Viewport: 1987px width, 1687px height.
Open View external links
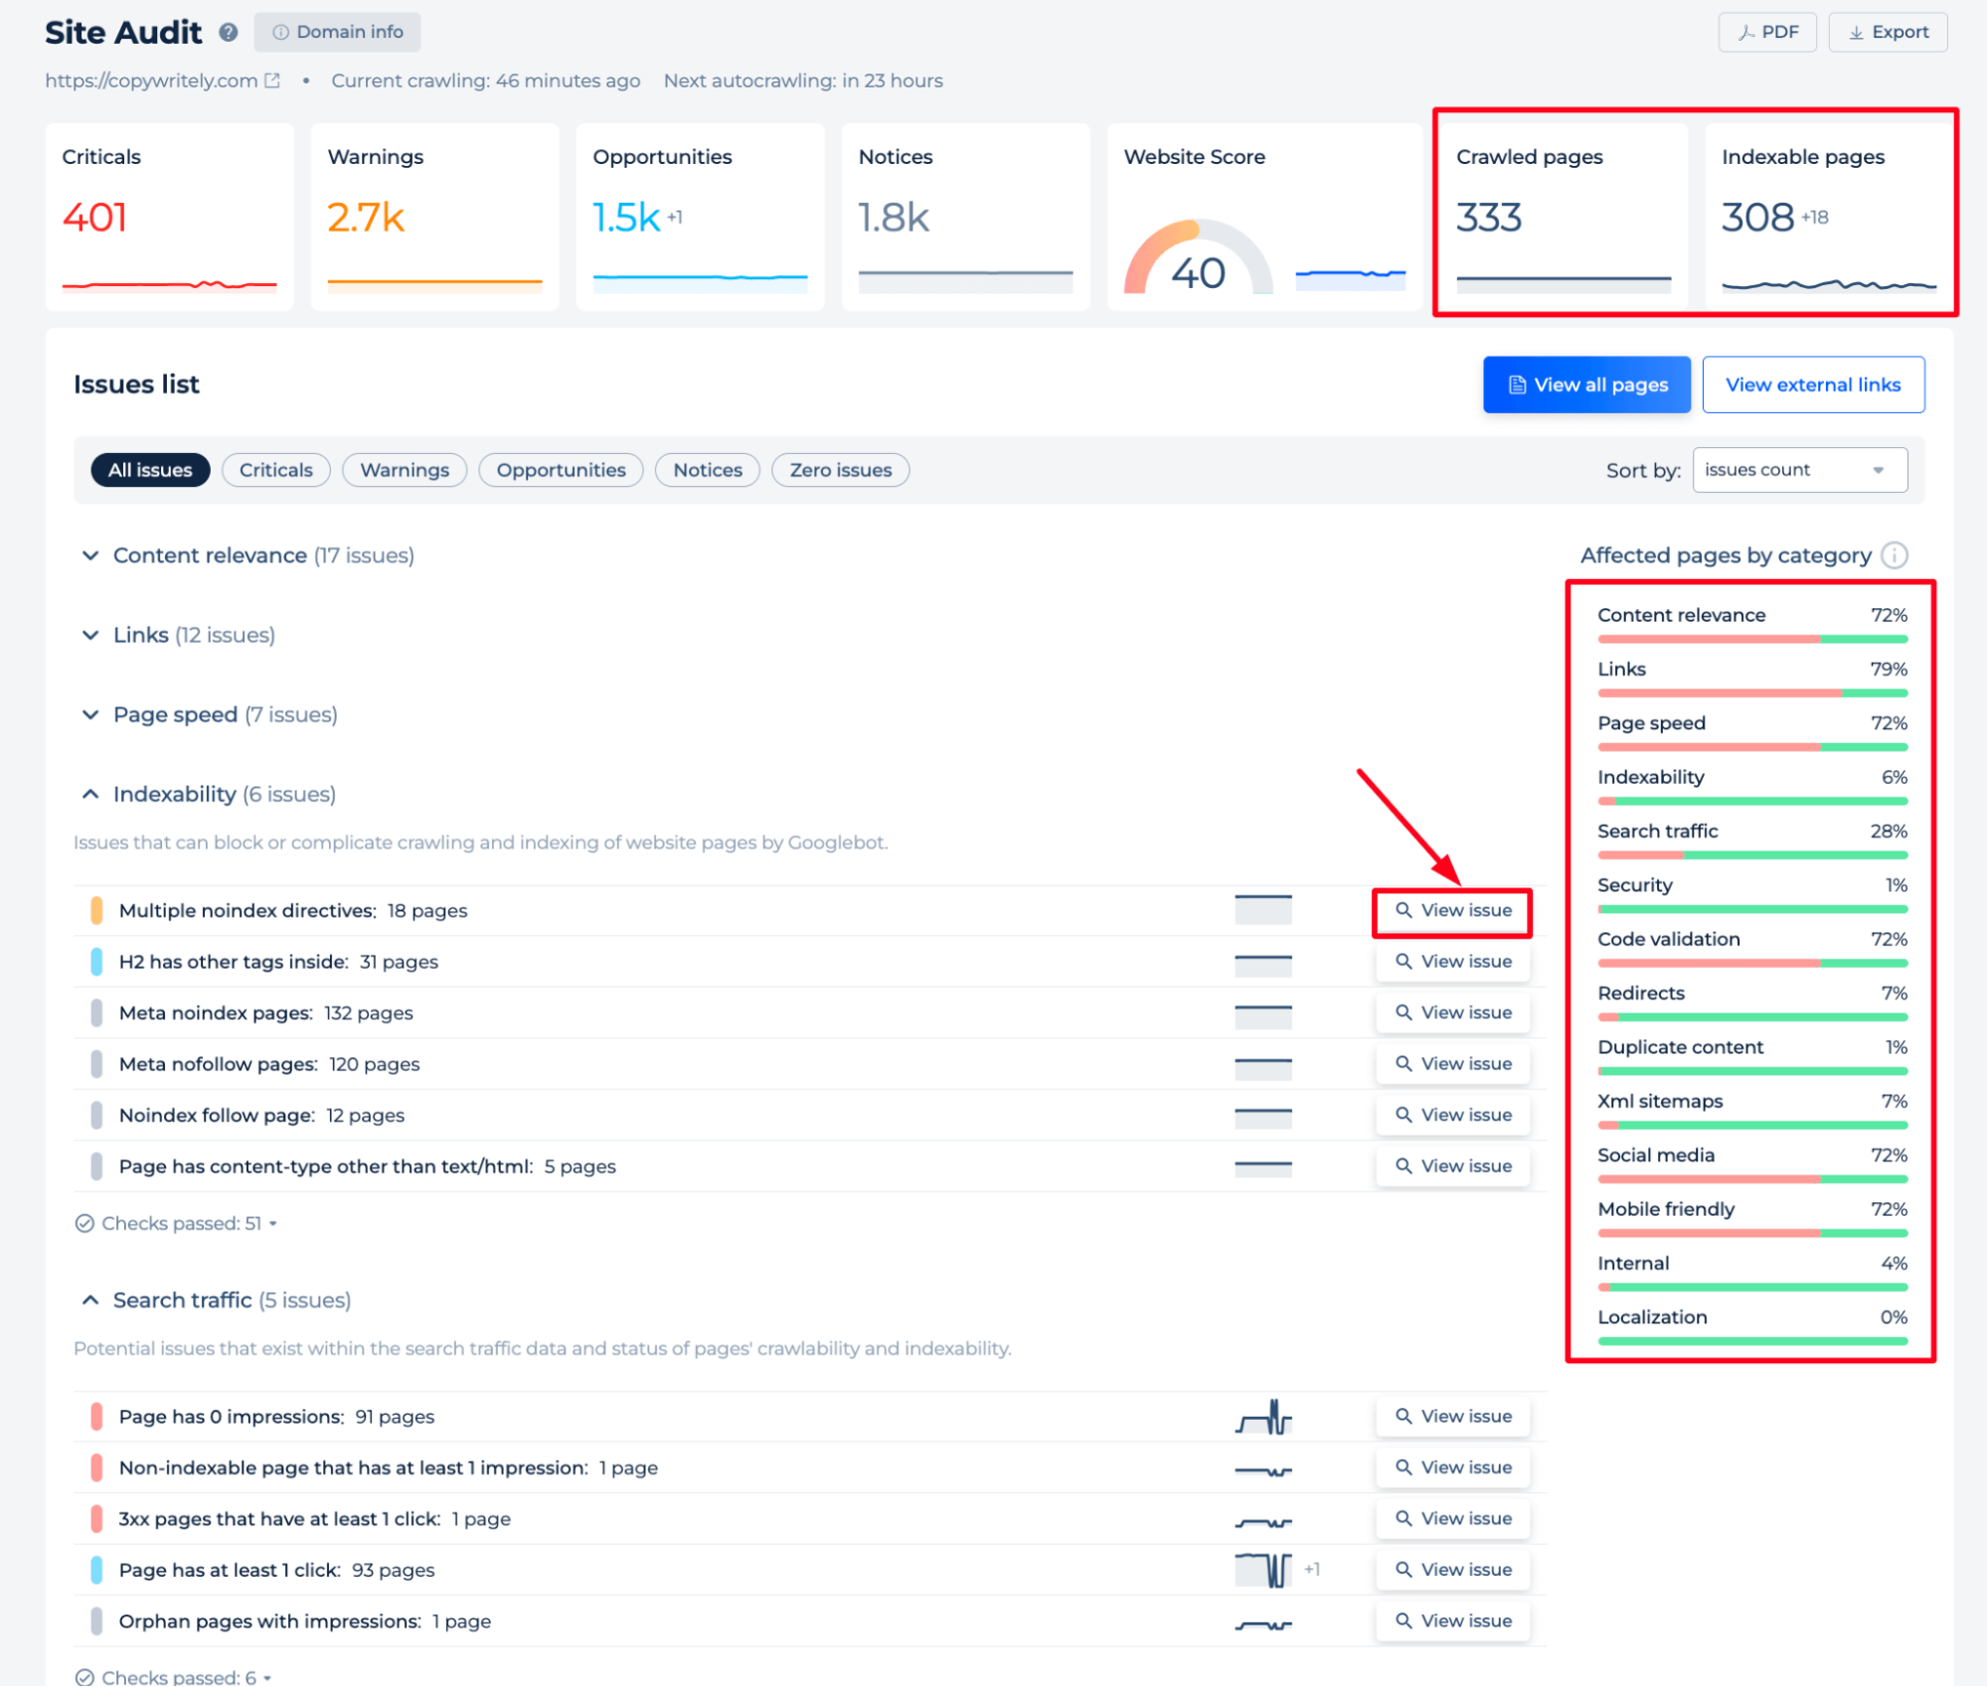pos(1813,384)
